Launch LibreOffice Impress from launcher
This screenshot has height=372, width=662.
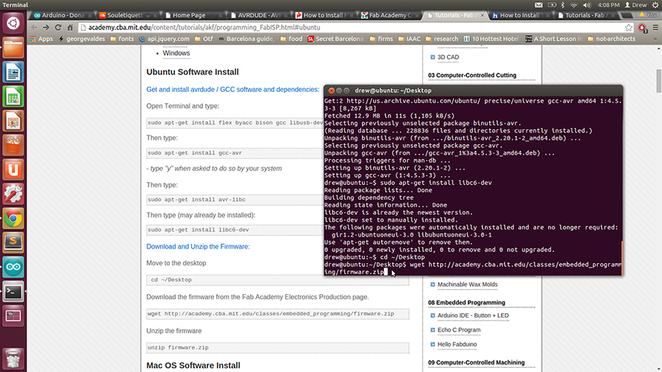pos(13,121)
